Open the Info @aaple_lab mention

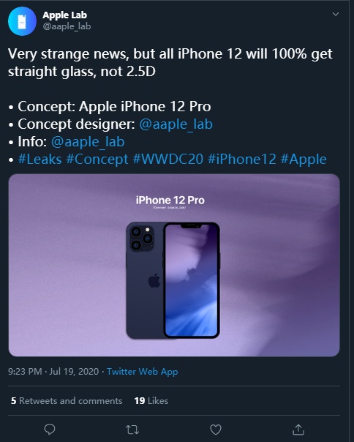coord(88,141)
